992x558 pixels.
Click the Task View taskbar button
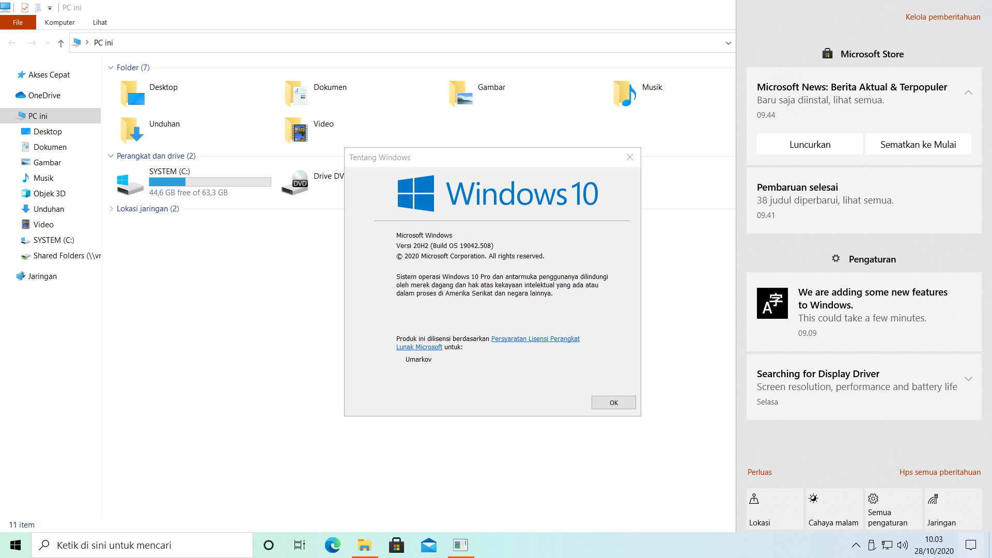tap(300, 545)
